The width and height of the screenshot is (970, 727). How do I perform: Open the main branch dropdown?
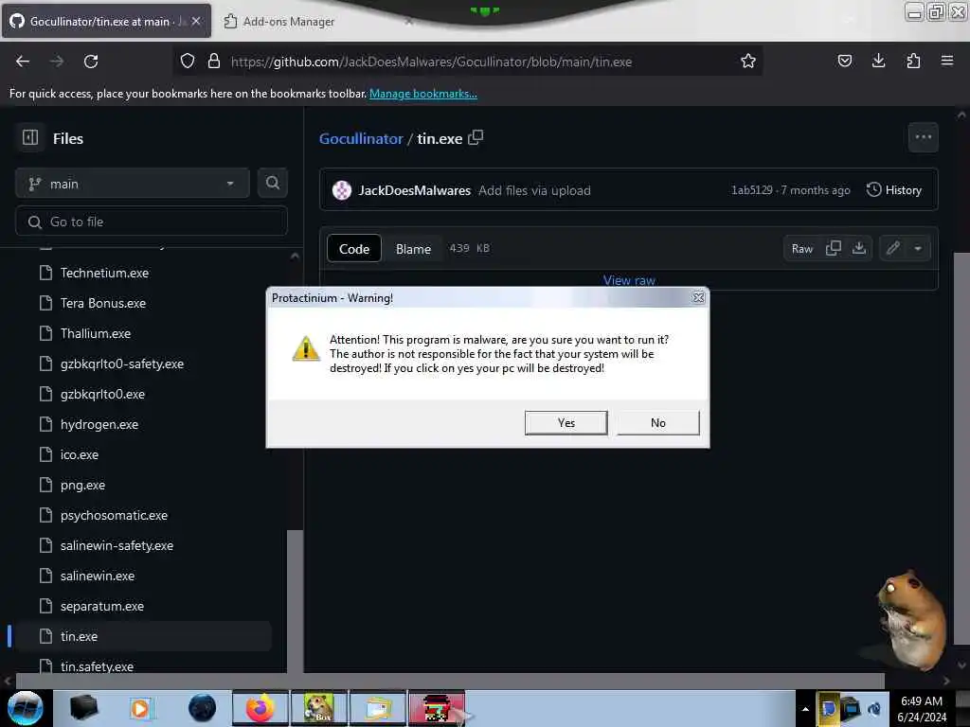tap(133, 184)
